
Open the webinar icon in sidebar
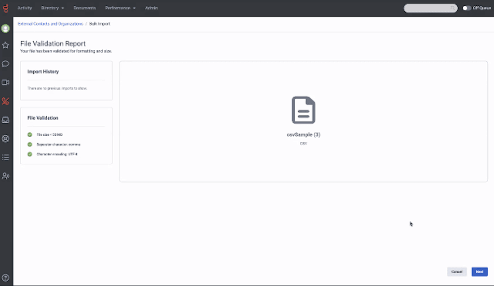click(5, 139)
